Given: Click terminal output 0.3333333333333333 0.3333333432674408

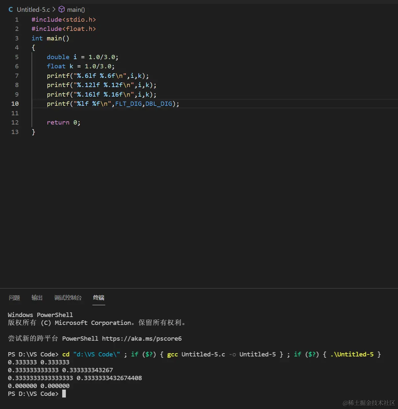Looking at the screenshot, I should coord(75,378).
